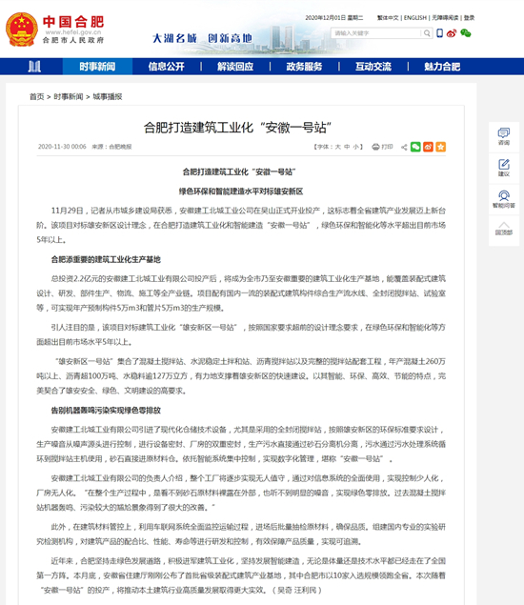Open the mobile version phone icon
Screen dimensions: 524x605
(x=439, y=33)
